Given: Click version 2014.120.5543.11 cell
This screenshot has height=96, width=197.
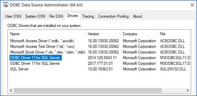Looking at the screenshot, I should click(102, 58).
